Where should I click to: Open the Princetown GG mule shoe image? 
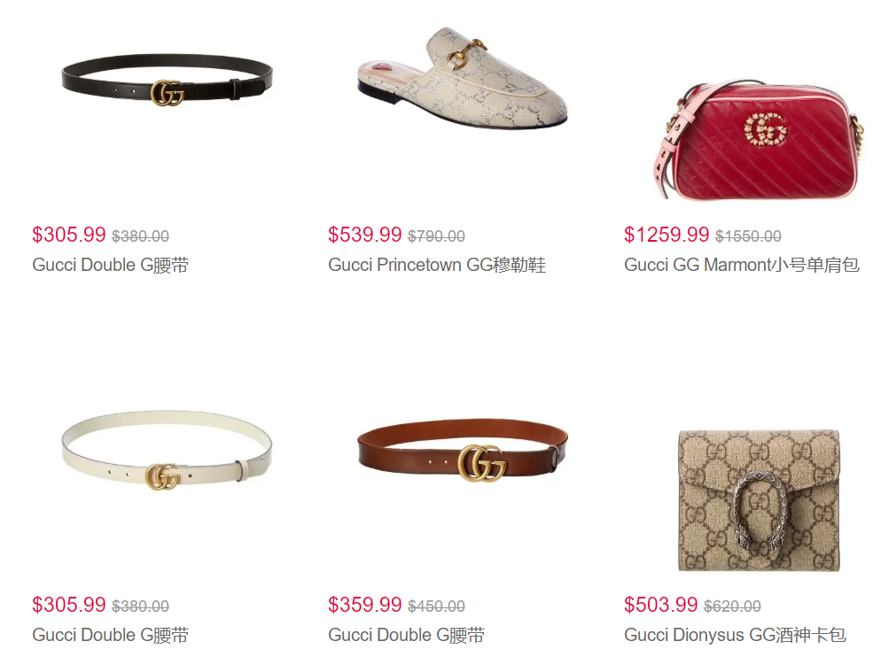coord(463,77)
